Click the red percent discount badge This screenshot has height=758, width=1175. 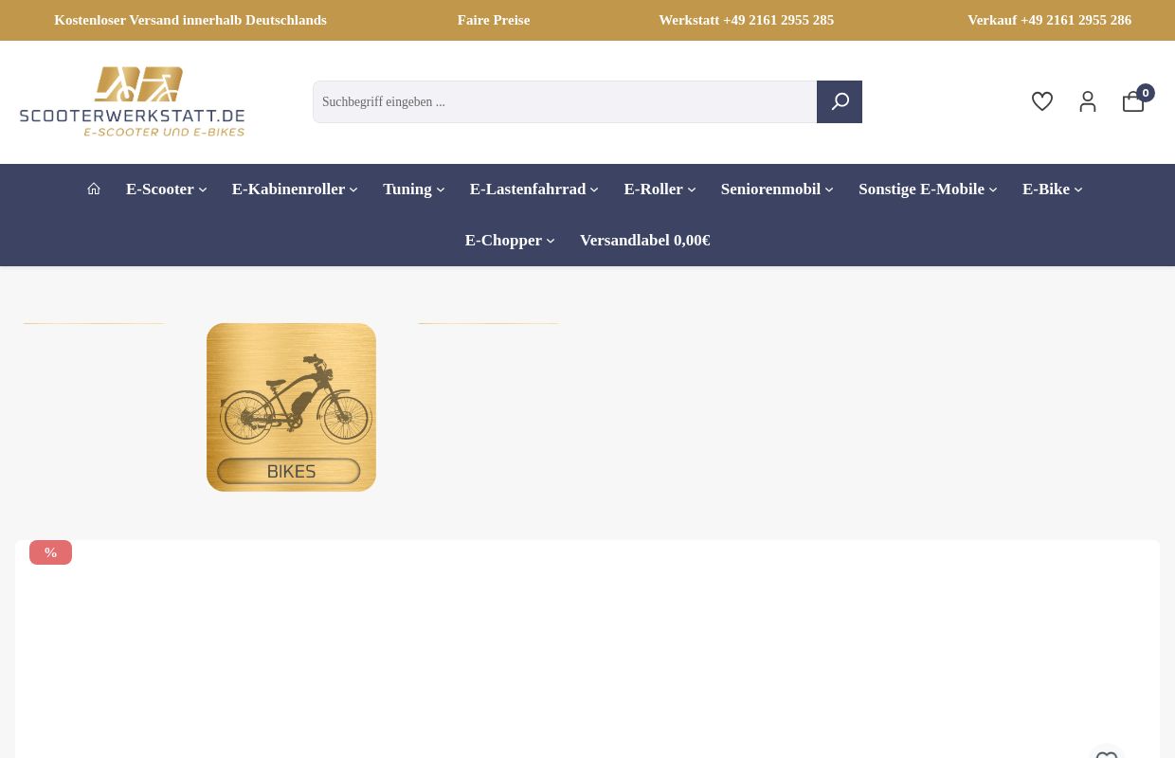(50, 552)
